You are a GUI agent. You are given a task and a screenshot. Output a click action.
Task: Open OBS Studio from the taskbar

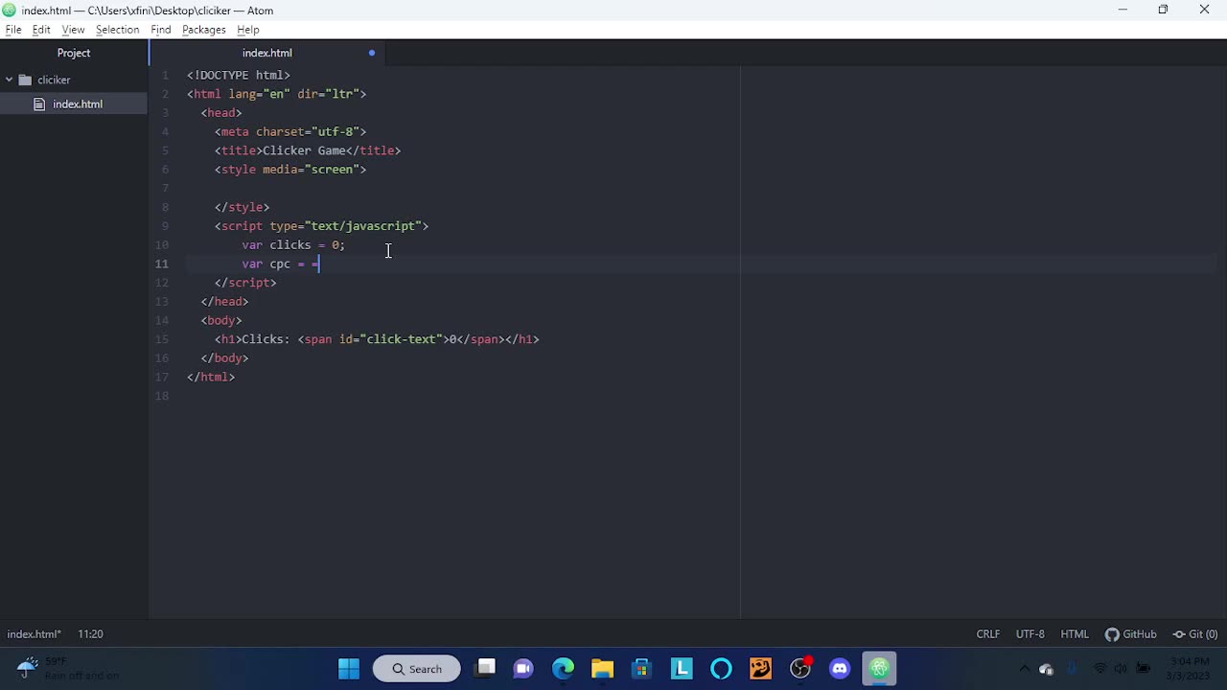(800, 669)
